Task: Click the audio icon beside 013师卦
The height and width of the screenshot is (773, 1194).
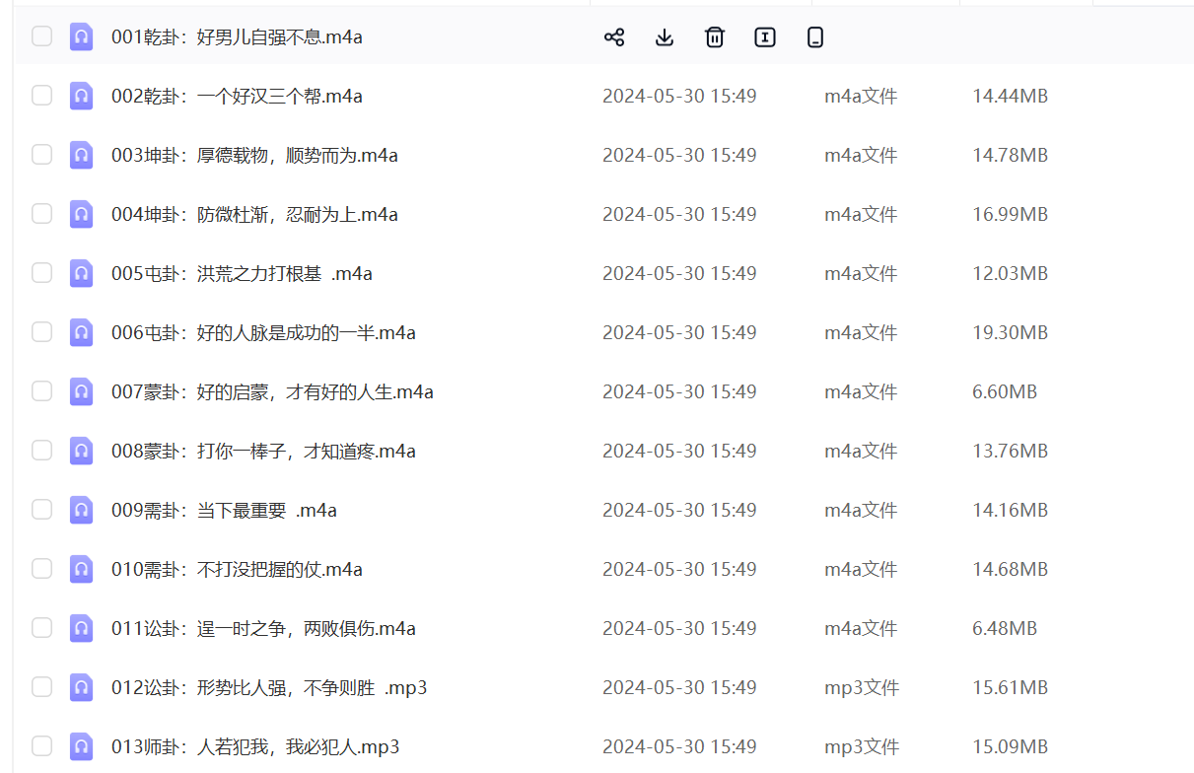Action: pos(81,746)
